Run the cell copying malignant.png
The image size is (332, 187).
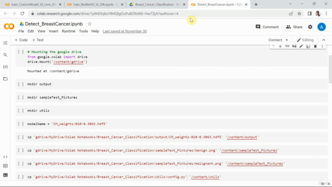pos(21,164)
